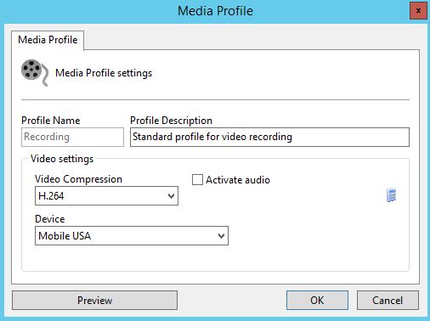The height and width of the screenshot is (321, 430).
Task: Click the Device label text
Action: tap(50, 219)
